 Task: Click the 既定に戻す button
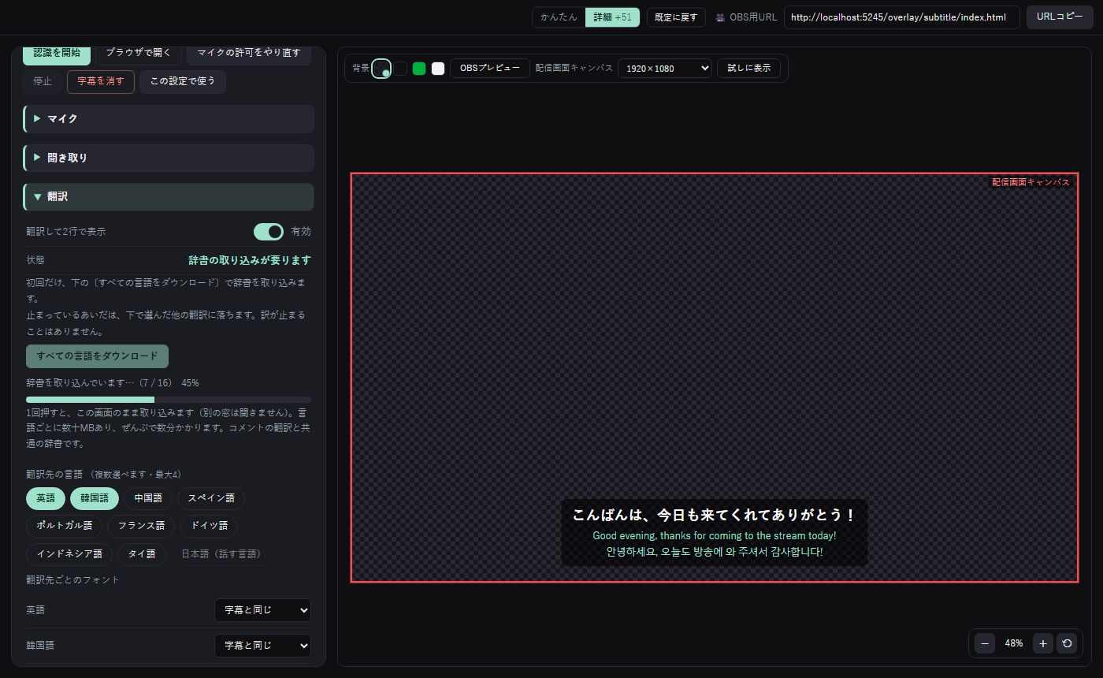pos(676,17)
